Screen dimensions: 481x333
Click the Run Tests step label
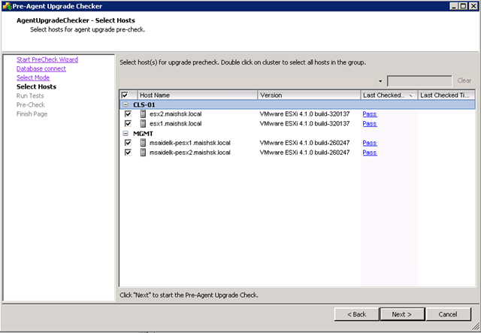[30, 95]
